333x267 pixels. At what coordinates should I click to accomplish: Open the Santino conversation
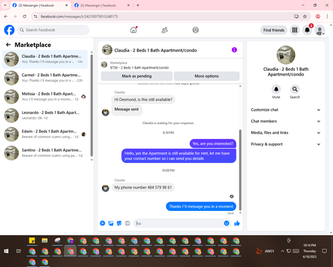[x=45, y=153]
